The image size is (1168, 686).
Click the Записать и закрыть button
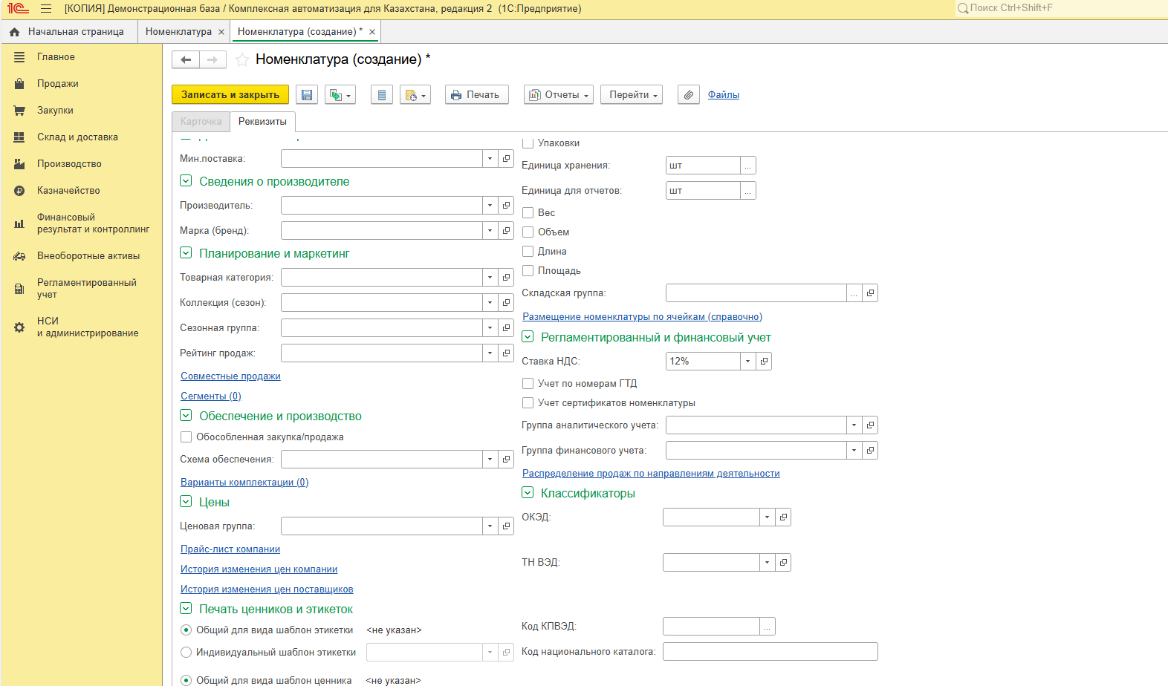click(230, 95)
